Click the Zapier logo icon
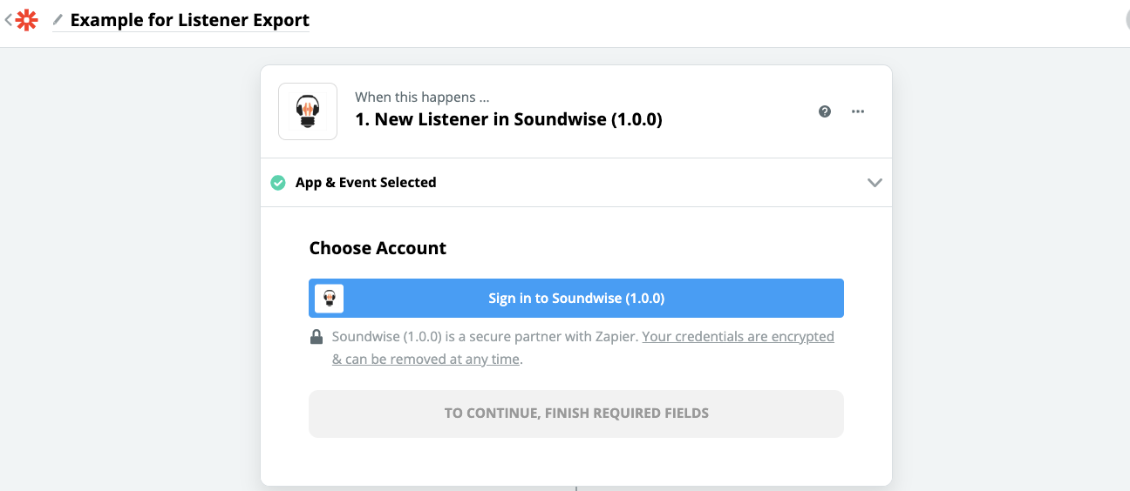This screenshot has height=491, width=1130. click(x=27, y=19)
